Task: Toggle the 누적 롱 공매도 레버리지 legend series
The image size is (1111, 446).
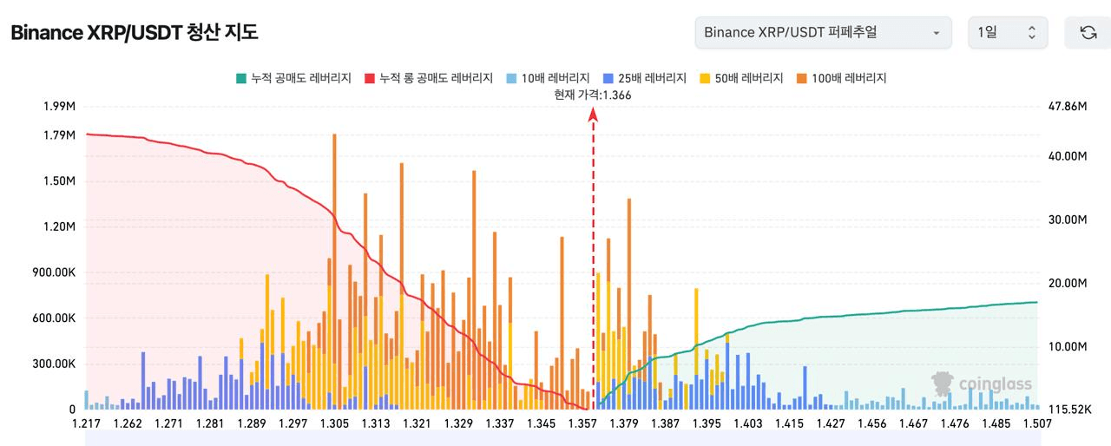Action: (x=429, y=78)
